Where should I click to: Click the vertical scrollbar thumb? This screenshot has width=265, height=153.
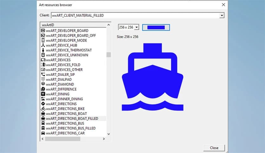109,55
